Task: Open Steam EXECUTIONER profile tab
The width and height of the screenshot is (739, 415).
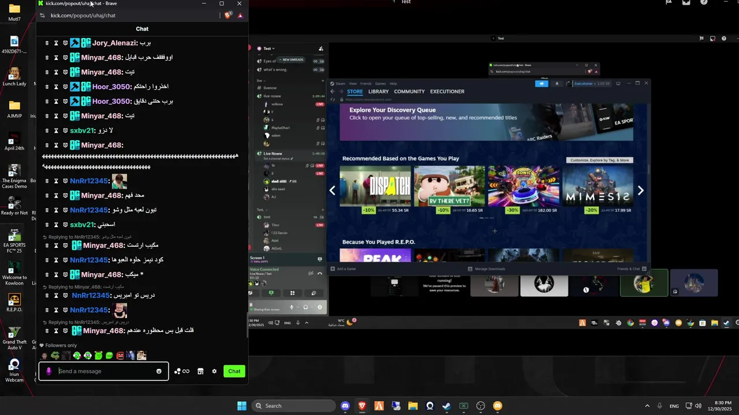Action: point(447,92)
